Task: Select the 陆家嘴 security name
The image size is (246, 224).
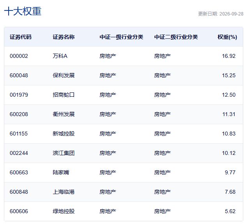Action: (x=61, y=172)
